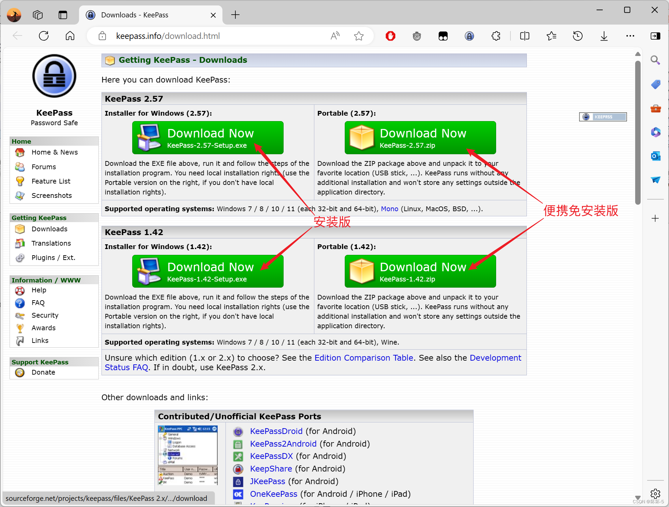Click the browser Refresh icon
Image resolution: width=669 pixels, height=507 pixels.
point(44,36)
